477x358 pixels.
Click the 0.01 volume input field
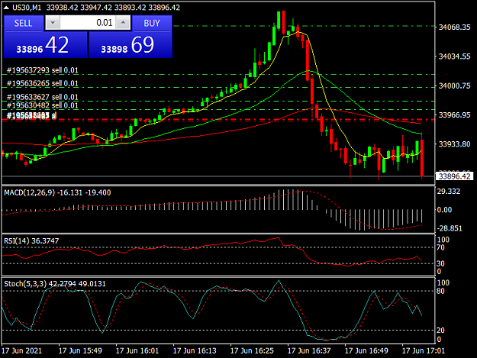click(88, 23)
